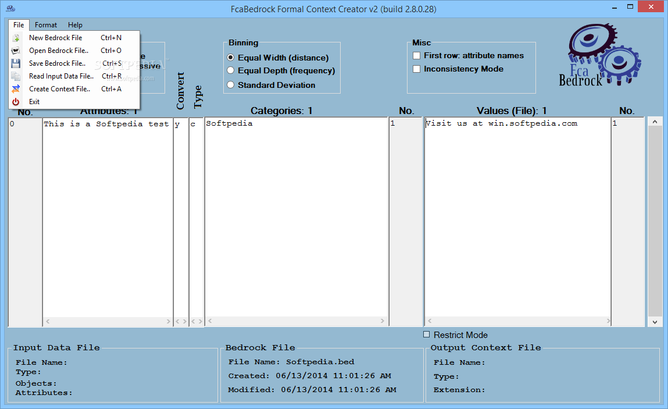Screen dimensions: 668x409
Task: Toggle Restrict Mode checkbox
Action: 427,335
